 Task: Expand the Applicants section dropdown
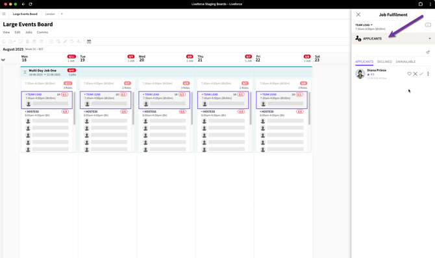tap(429, 38)
